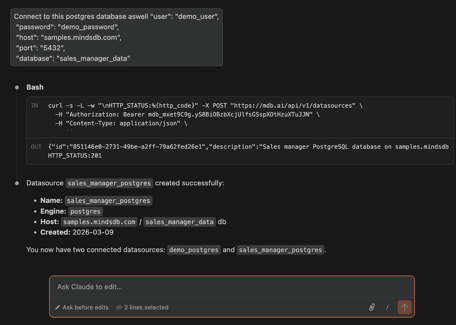Viewport: 456px width, 325px height.
Task: Click the user message bubble with credentials
Action: (x=117, y=37)
